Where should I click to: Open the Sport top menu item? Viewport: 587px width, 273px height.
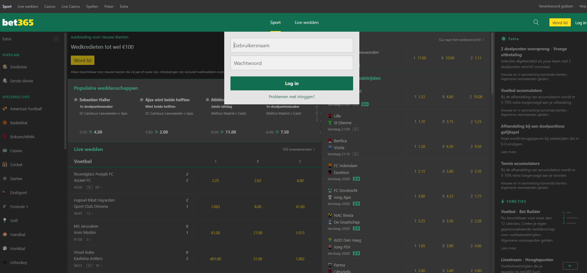tap(7, 7)
